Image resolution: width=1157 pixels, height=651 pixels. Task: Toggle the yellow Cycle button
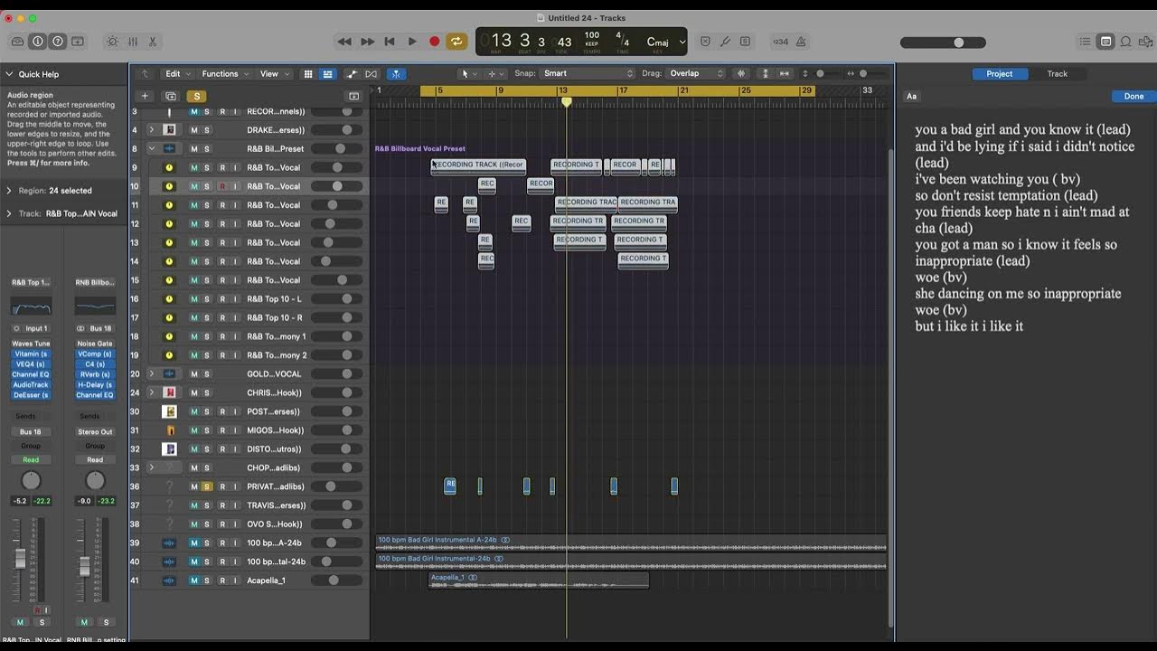(457, 42)
